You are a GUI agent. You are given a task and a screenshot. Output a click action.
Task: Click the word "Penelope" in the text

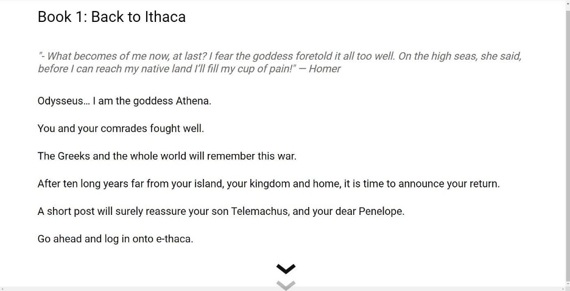pos(381,211)
